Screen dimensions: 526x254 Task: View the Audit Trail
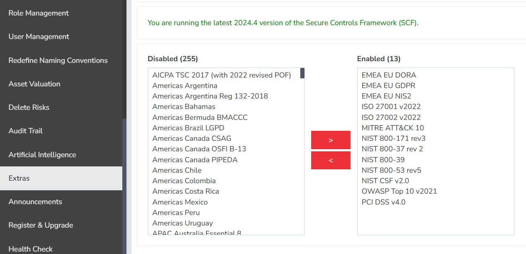click(x=26, y=131)
